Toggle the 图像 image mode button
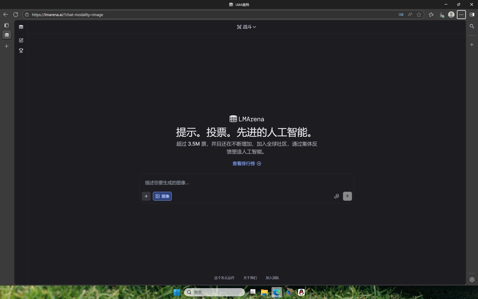Image resolution: width=478 pixels, height=299 pixels. tap(162, 196)
